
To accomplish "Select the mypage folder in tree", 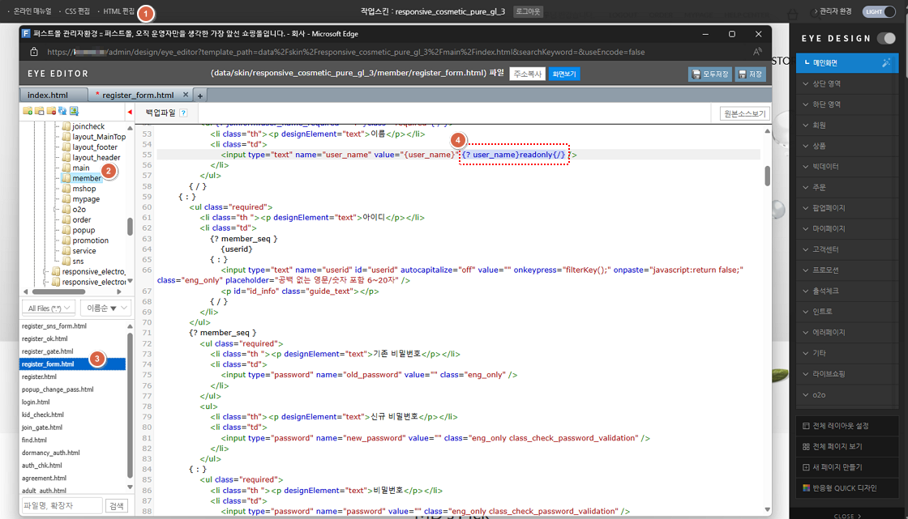I will (x=86, y=199).
